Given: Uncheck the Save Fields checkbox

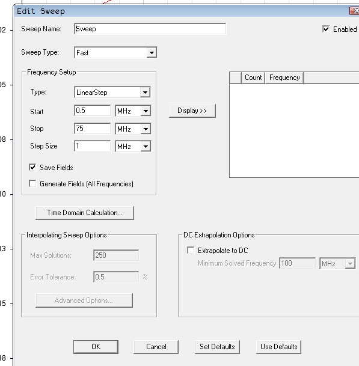Looking at the screenshot, I should (x=32, y=167).
